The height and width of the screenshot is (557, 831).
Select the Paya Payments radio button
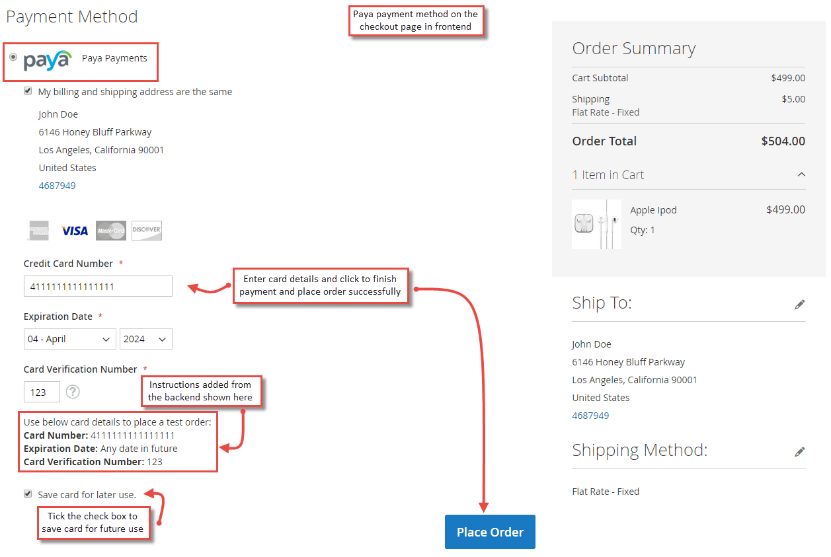[x=14, y=57]
